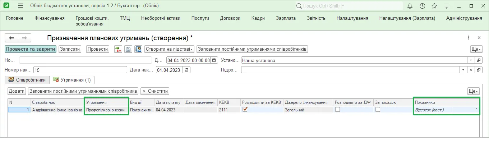Close the Призначення планових утримань form

(479, 38)
